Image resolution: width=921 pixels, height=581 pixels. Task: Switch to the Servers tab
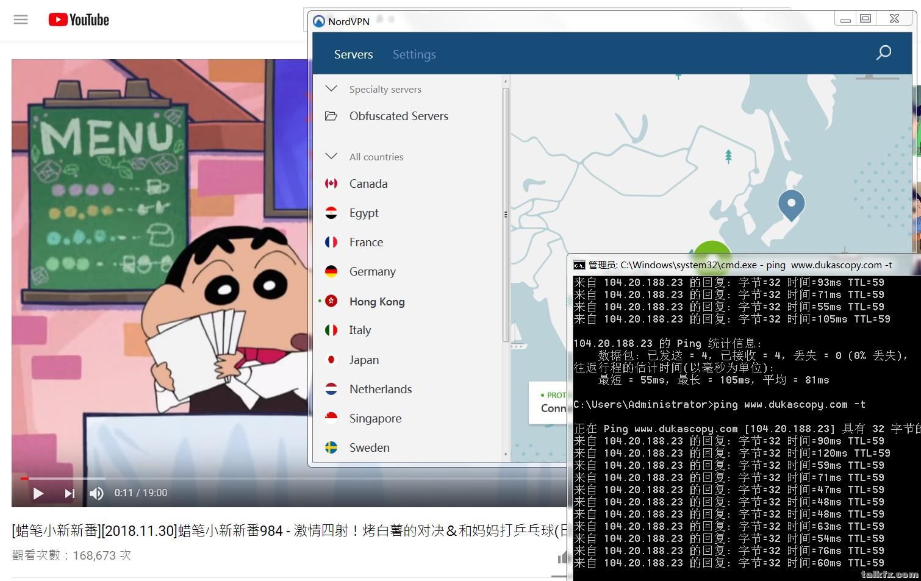point(353,54)
